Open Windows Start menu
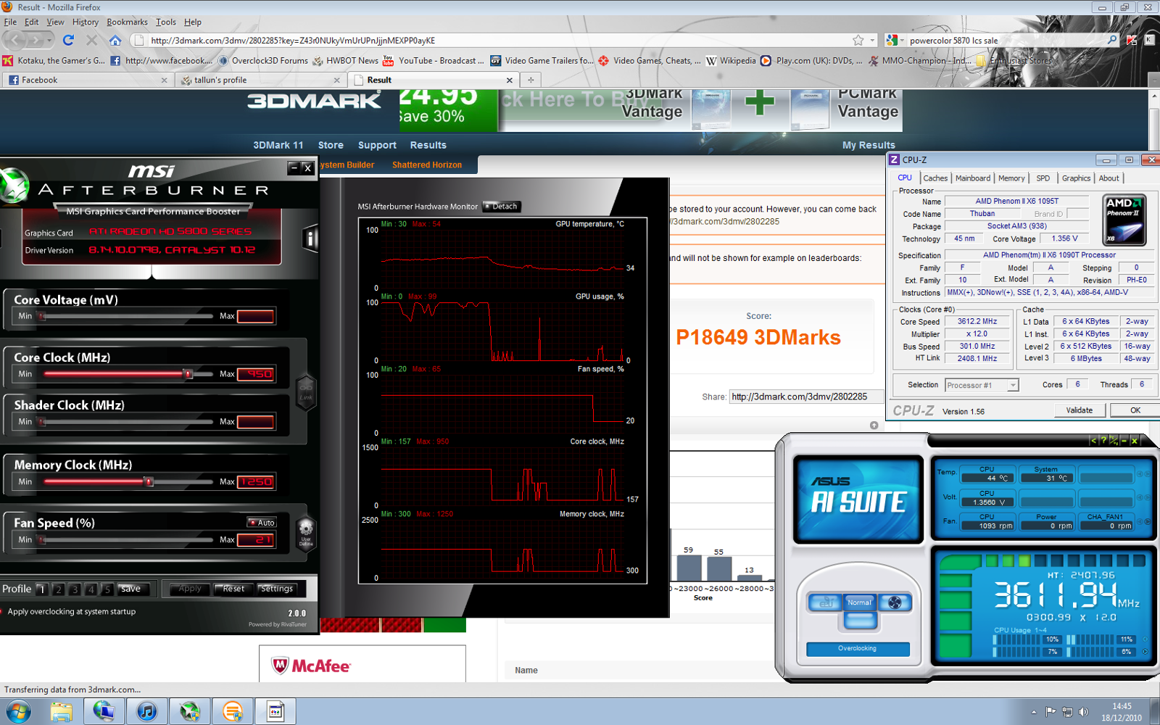The width and height of the screenshot is (1160, 725). 18,712
